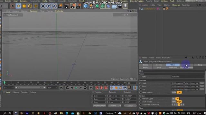Open Textura menu in material manager

pos(33,92)
